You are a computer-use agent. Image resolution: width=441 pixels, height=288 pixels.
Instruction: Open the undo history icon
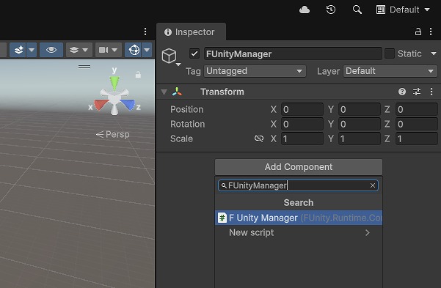coord(331,10)
